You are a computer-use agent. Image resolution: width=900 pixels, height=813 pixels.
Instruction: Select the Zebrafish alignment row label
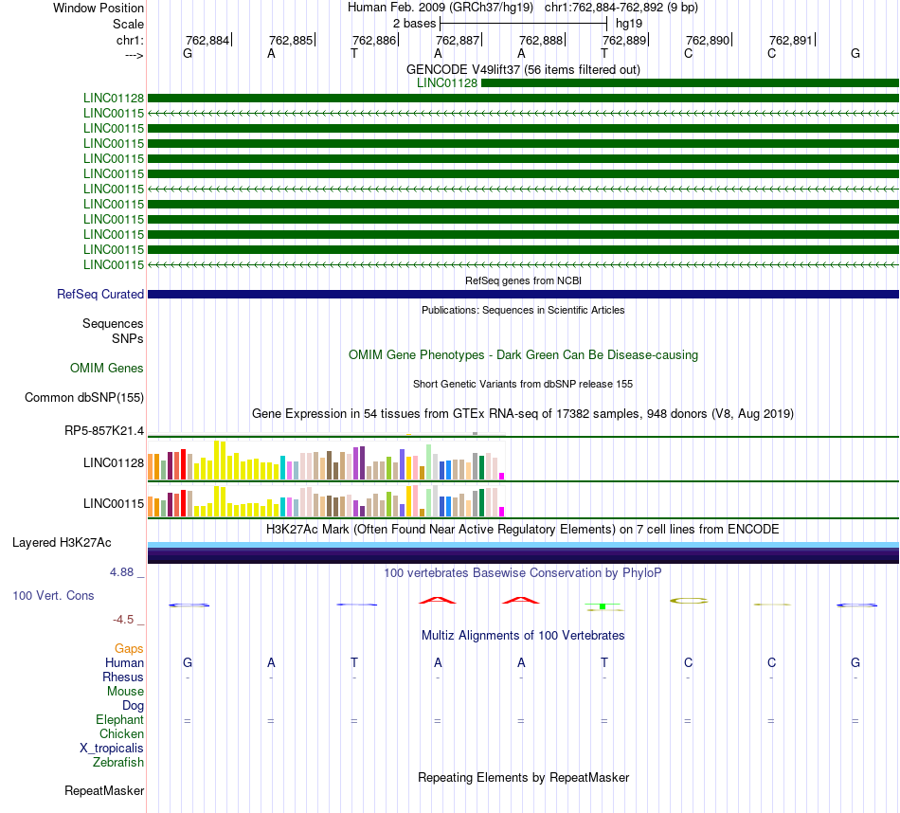coord(118,762)
